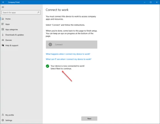Click the back arrow in title bar
Image resolution: width=160 pixels, height=124 pixels.
click(x=3, y=2)
